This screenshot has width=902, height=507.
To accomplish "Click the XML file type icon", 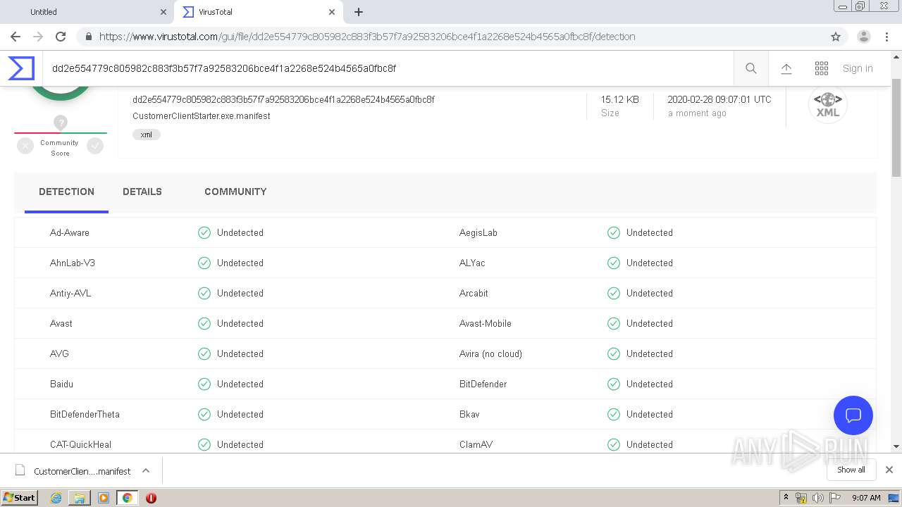I will [x=827, y=104].
